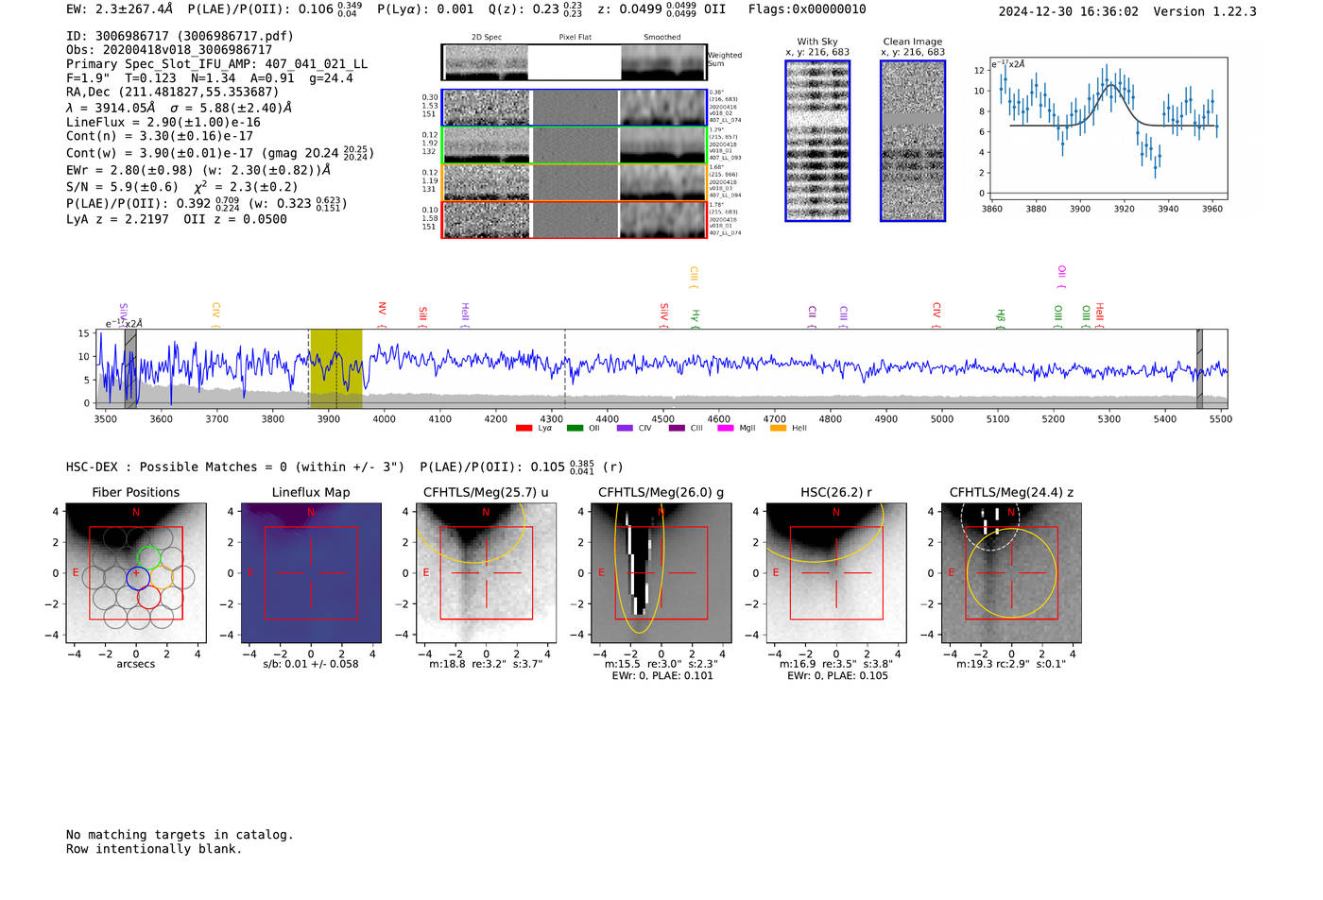Click the Obs: 20200418v018_3006986717 text
Screen dimensions: 1323x900
pos(169,50)
